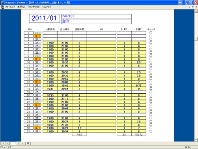198x149 pixels.
Task: Click the 0.5 break value on day 30
Action: (79, 128)
